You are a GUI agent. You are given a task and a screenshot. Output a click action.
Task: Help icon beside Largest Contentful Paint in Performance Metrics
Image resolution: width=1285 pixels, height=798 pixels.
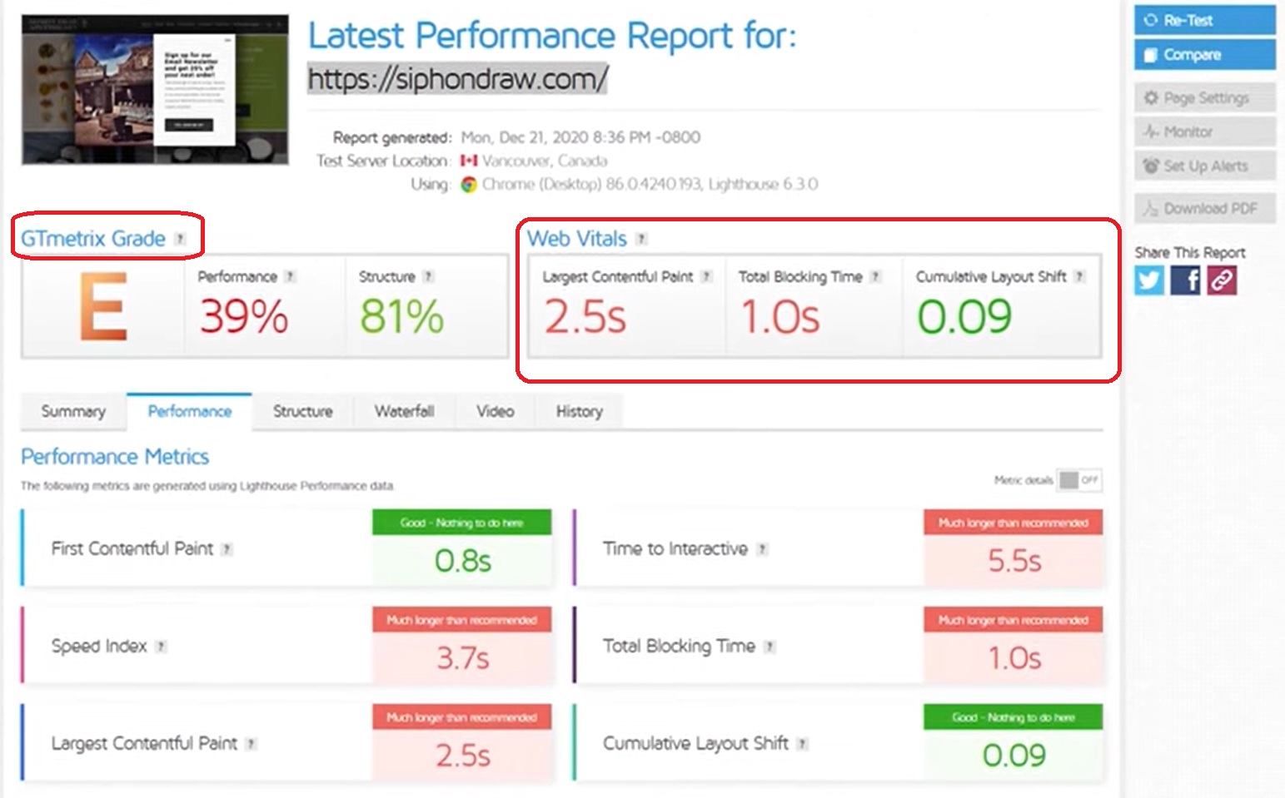pos(251,744)
